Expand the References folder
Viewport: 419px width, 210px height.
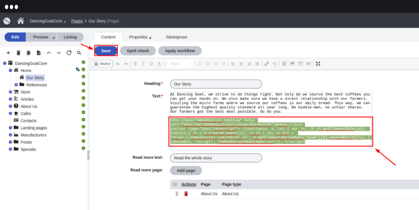coord(16,85)
